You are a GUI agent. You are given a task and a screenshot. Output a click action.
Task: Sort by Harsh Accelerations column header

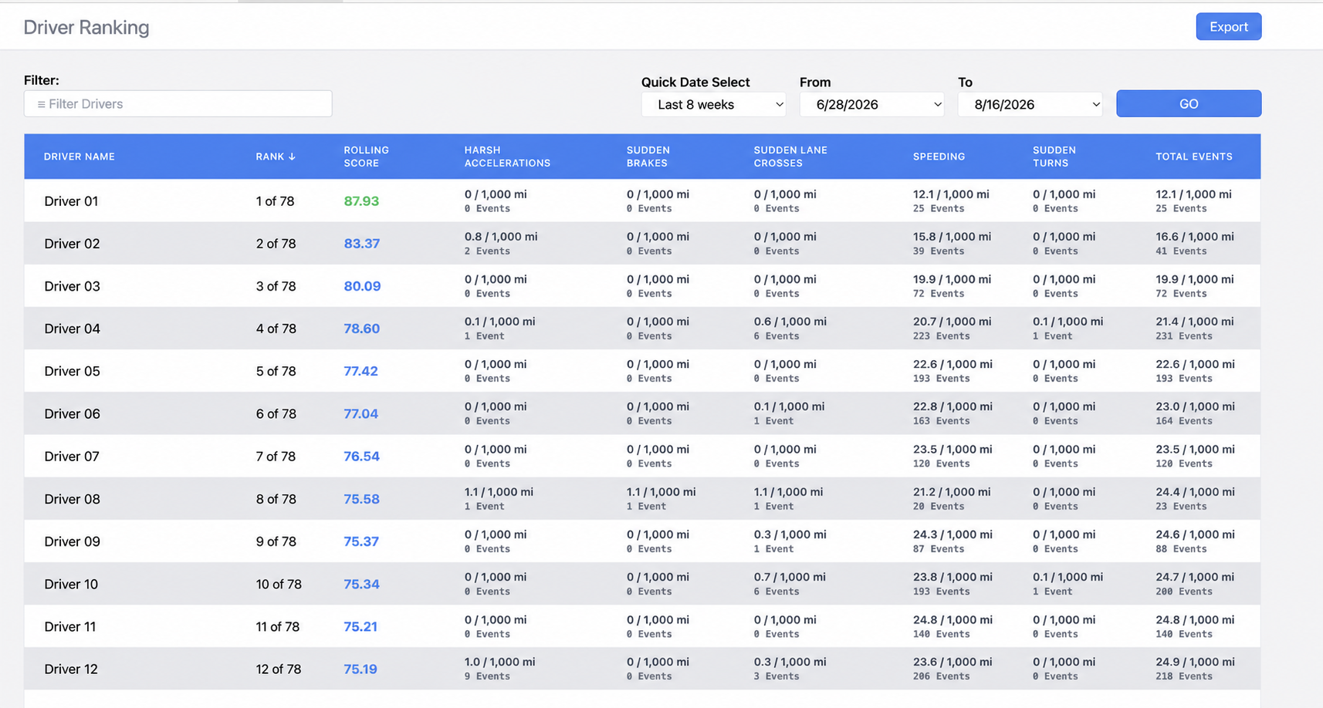coord(507,157)
